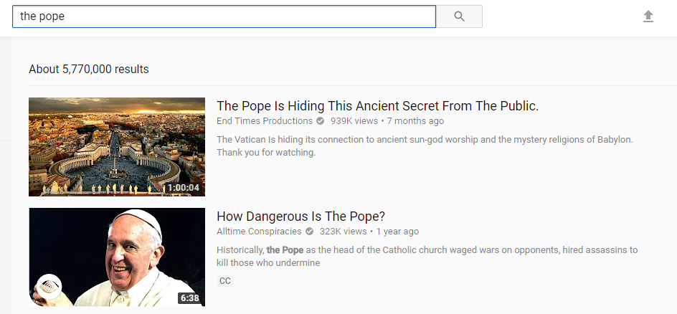Image resolution: width=677 pixels, height=314 pixels.
Task: Focus the search box containing "the pope"
Action: [224, 16]
